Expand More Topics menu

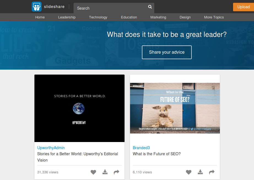(214, 17)
